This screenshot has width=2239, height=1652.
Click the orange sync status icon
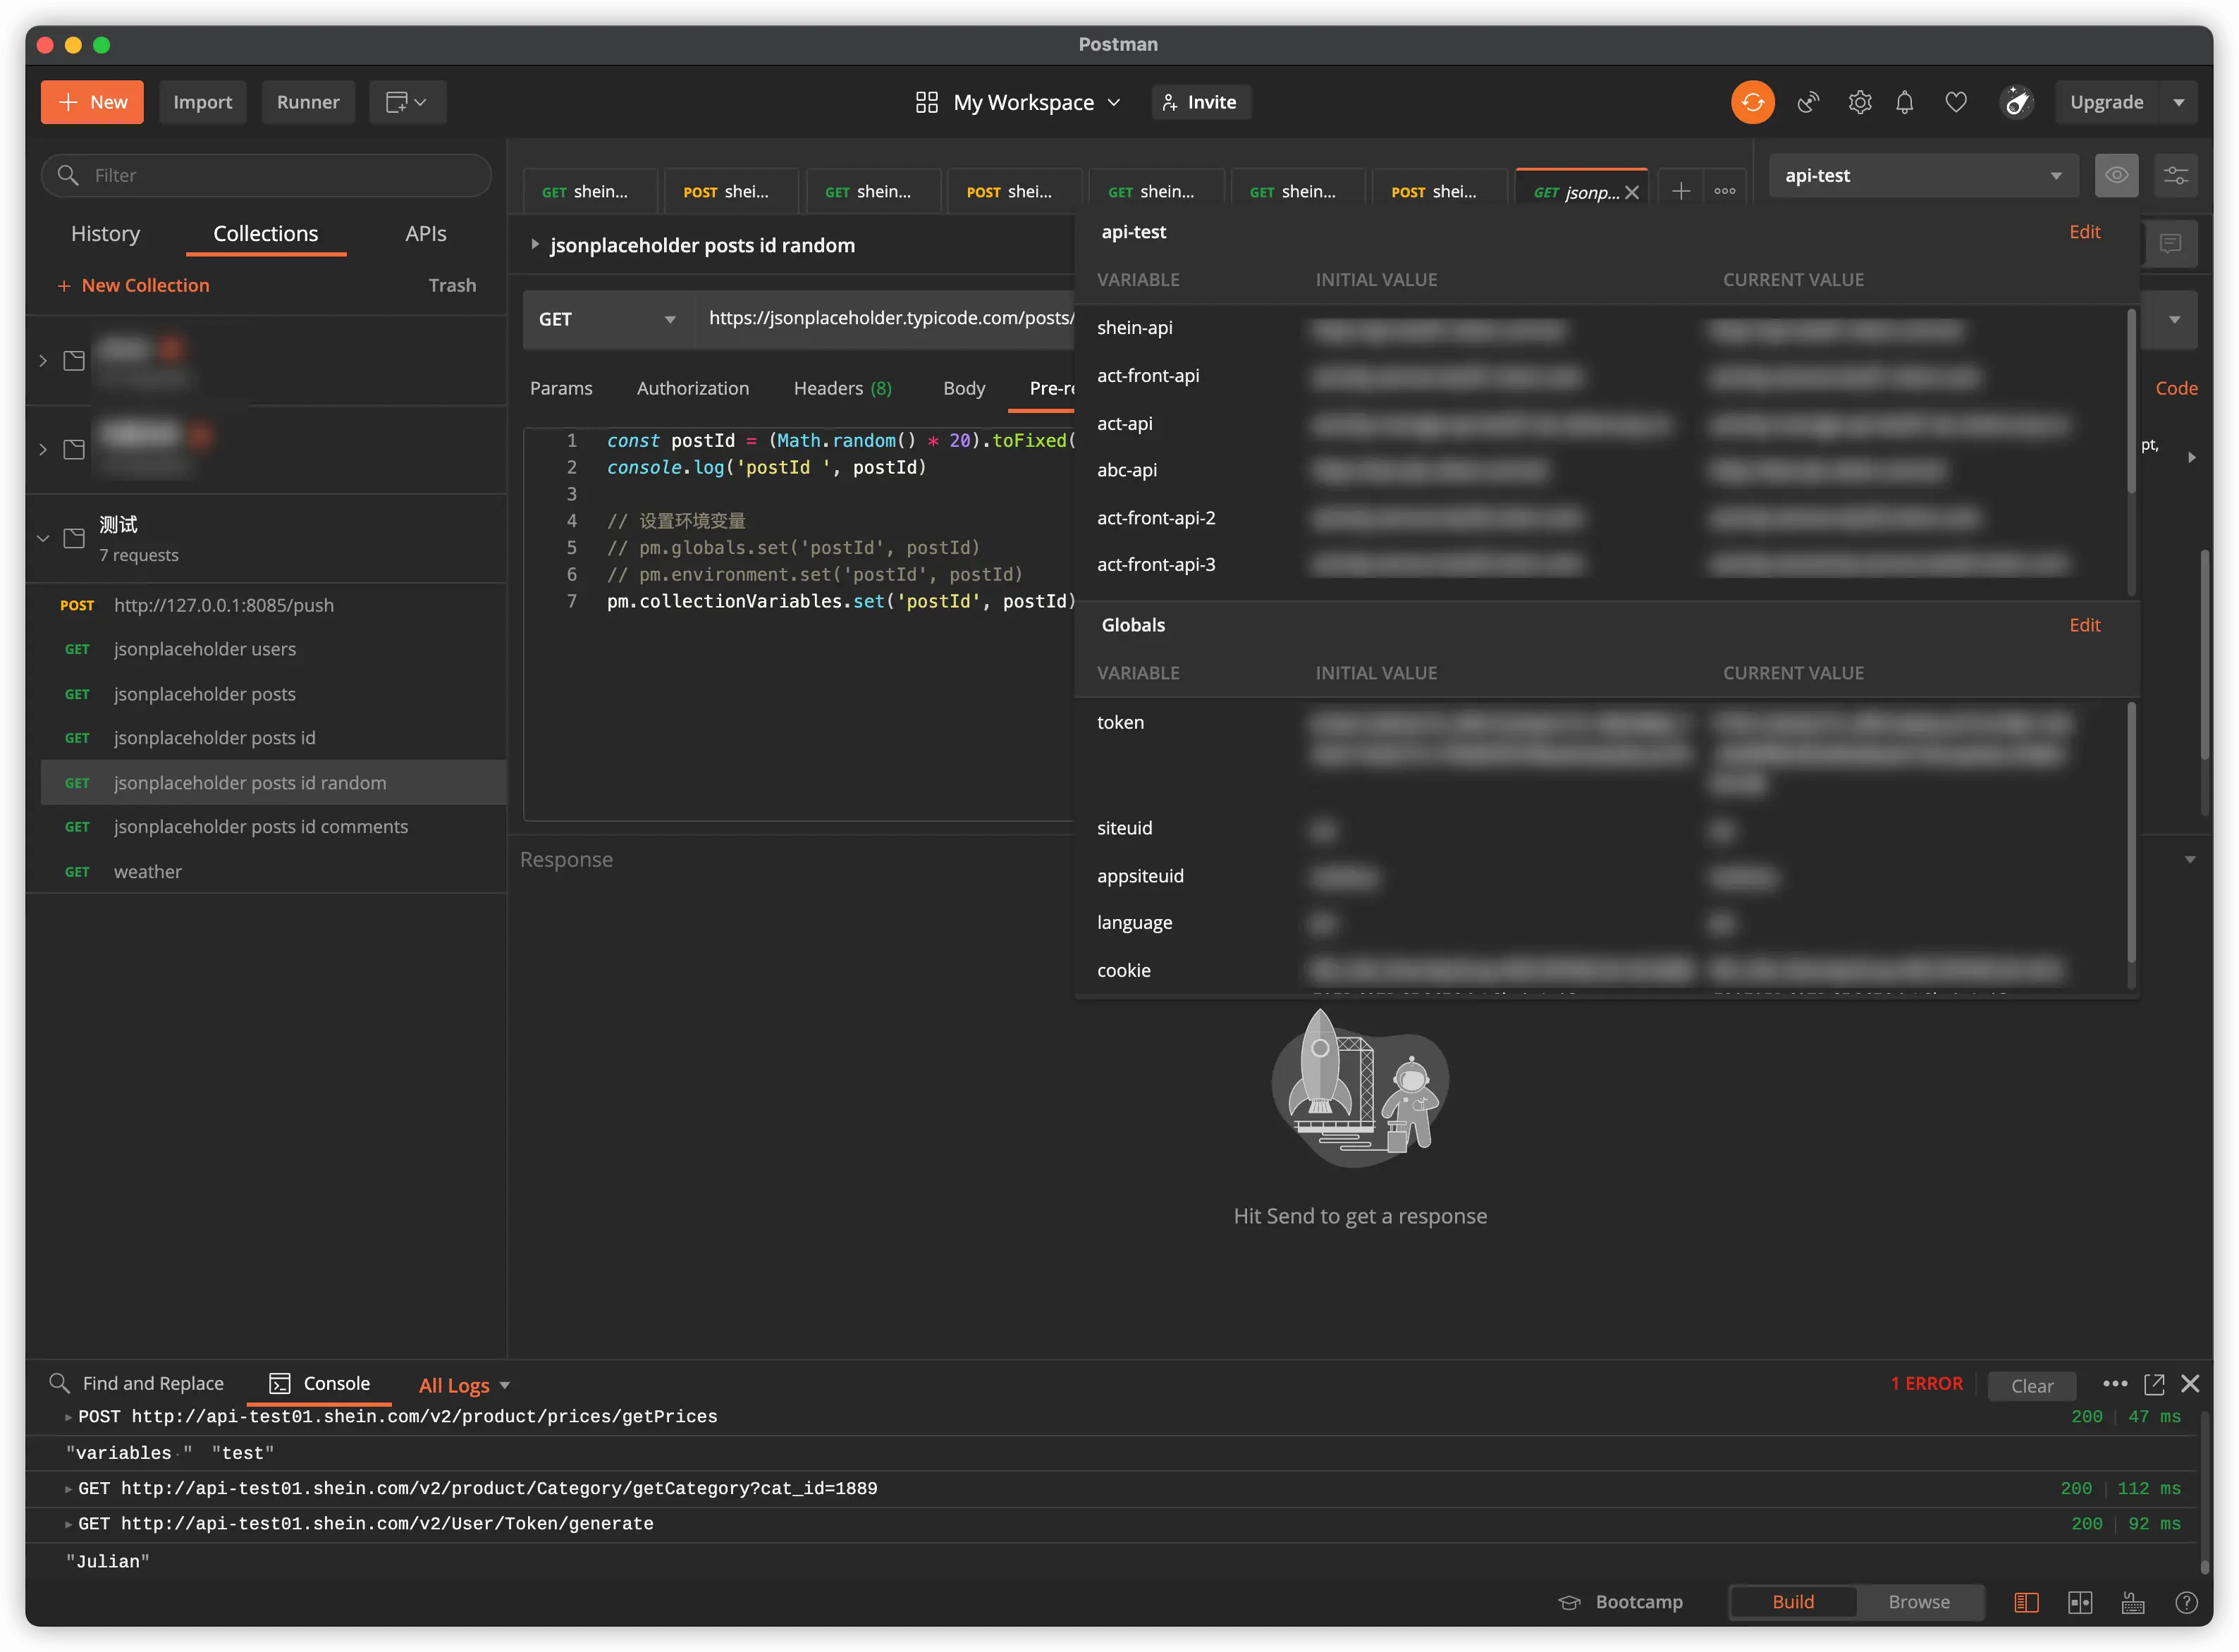coord(1752,102)
